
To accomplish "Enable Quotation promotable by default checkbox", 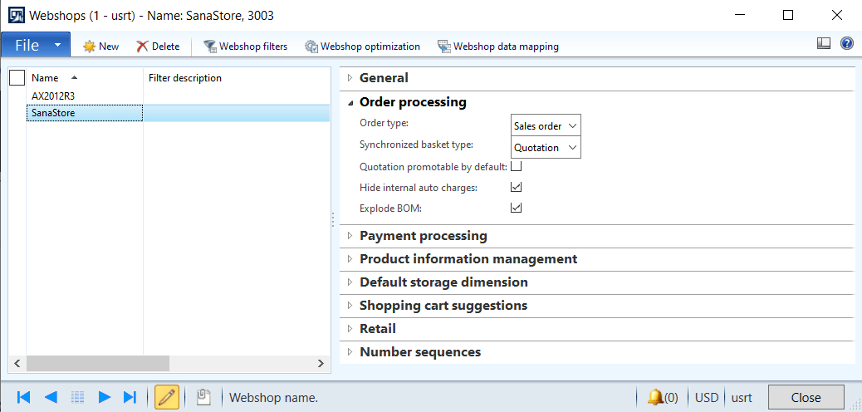I will (x=516, y=166).
